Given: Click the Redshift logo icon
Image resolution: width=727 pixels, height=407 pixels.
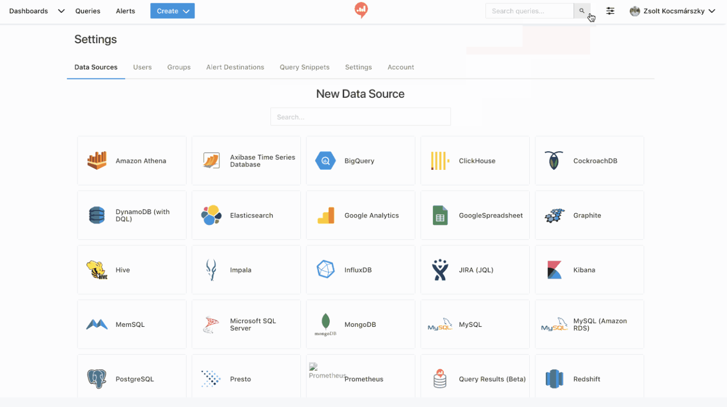Looking at the screenshot, I should [554, 379].
